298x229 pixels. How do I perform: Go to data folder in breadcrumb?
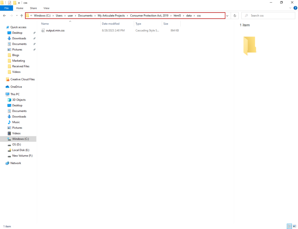coord(189,16)
